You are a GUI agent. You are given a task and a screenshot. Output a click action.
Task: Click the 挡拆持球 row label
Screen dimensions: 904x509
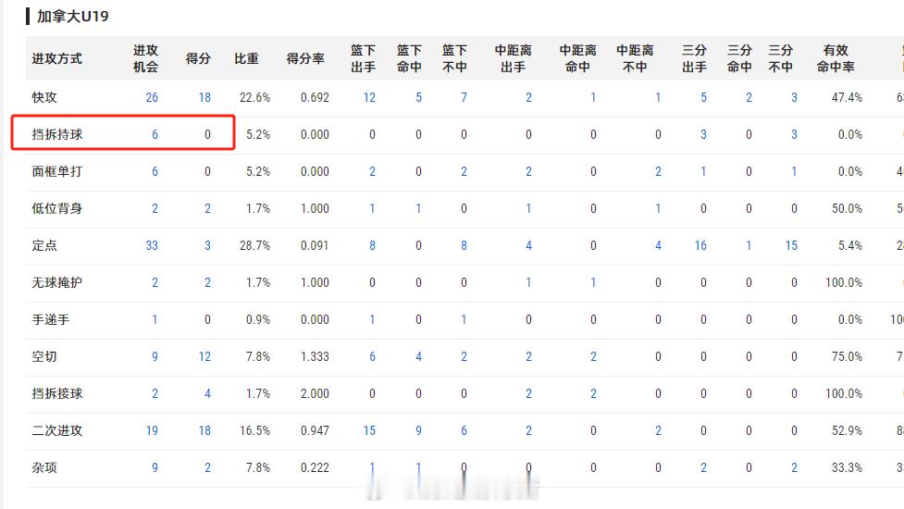pyautogui.click(x=57, y=134)
